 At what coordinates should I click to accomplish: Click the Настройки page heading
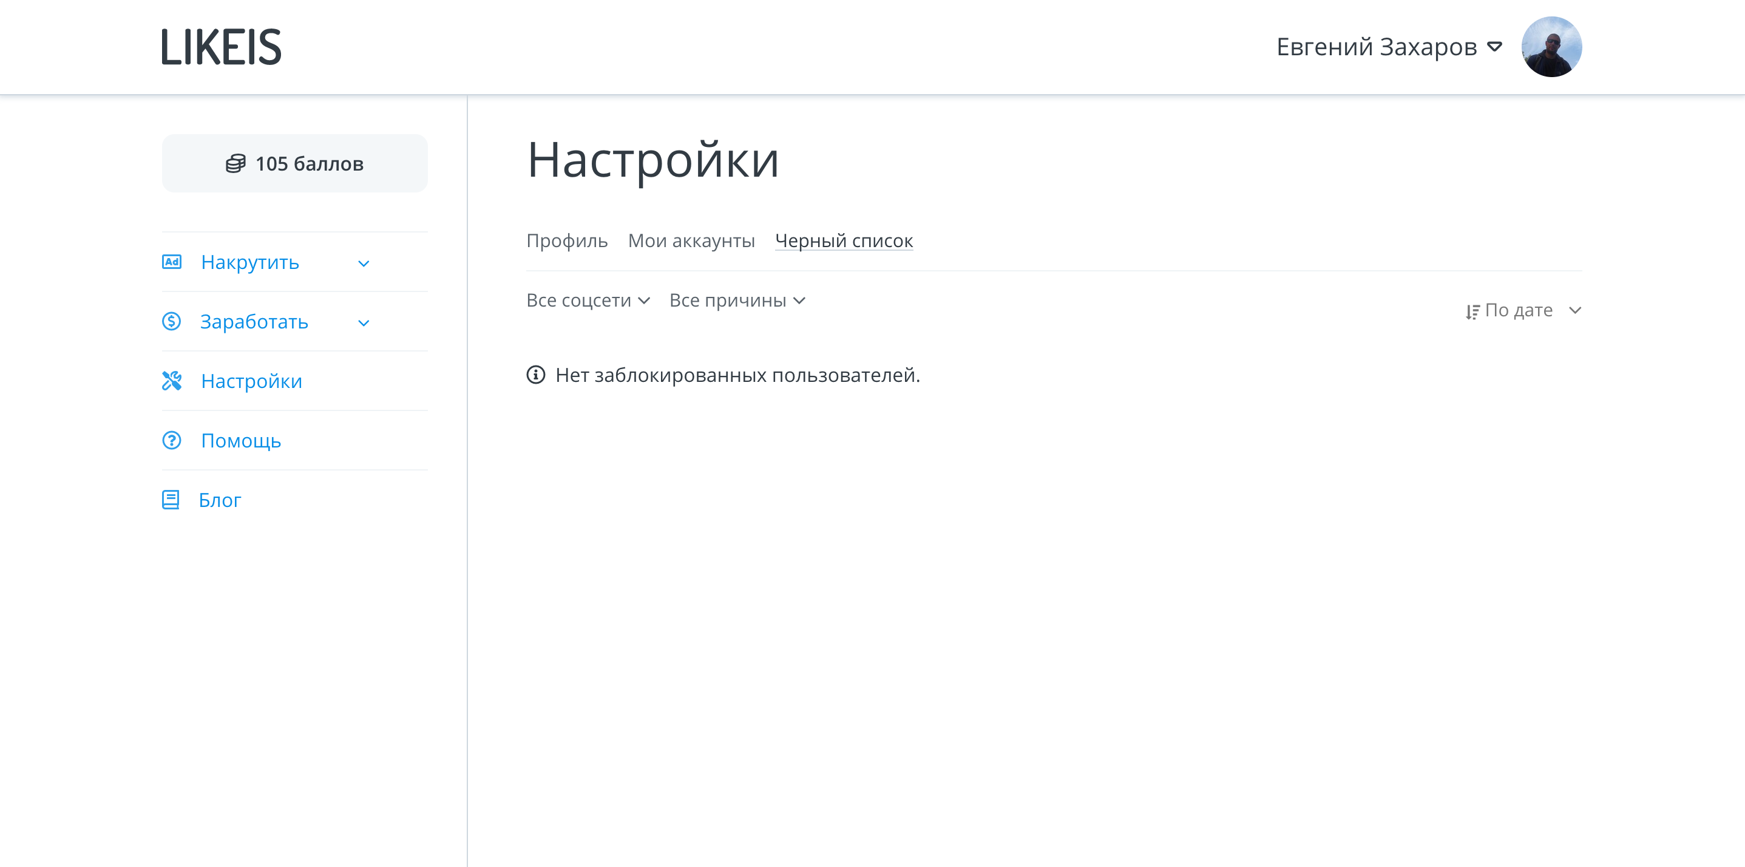[x=653, y=161]
